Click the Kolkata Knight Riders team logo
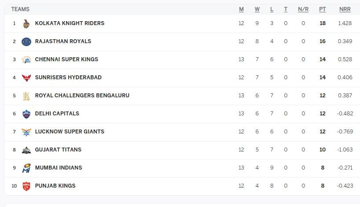360x207 pixels. pos(26,23)
